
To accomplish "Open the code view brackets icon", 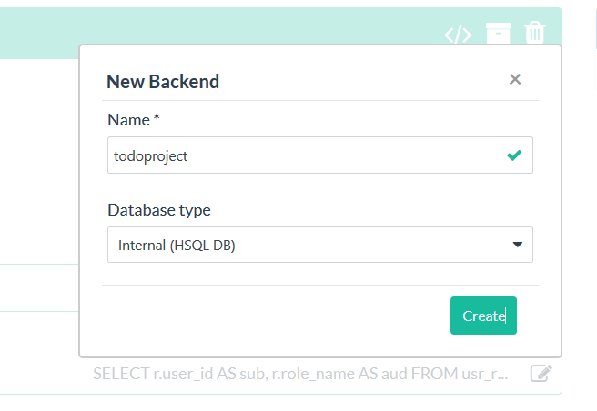I will (458, 35).
